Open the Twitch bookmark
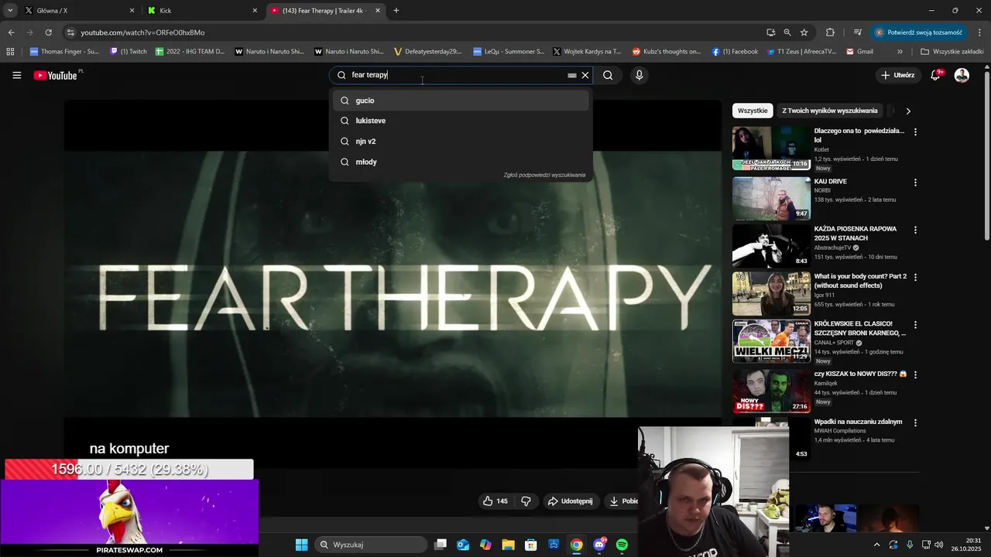 click(129, 52)
